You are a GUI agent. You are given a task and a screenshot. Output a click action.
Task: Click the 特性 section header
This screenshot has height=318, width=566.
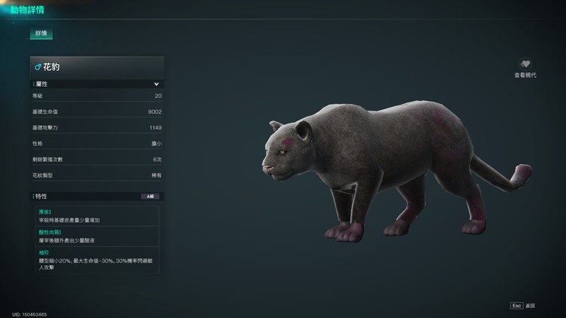point(97,196)
